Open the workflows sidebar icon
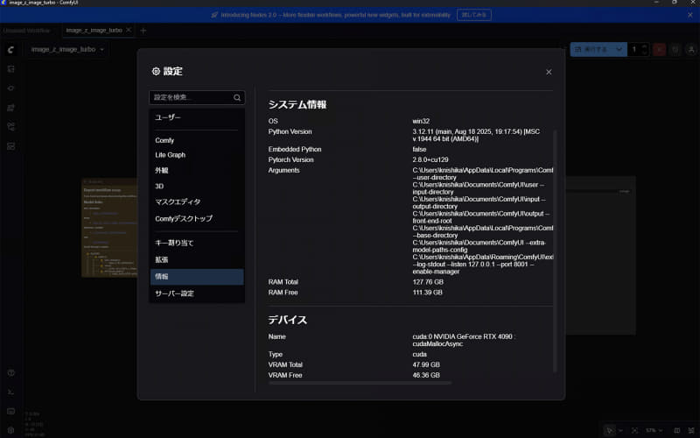 [x=11, y=127]
